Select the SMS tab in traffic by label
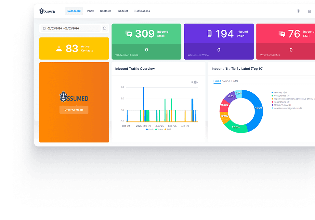This screenshot has width=315, height=220. click(234, 81)
